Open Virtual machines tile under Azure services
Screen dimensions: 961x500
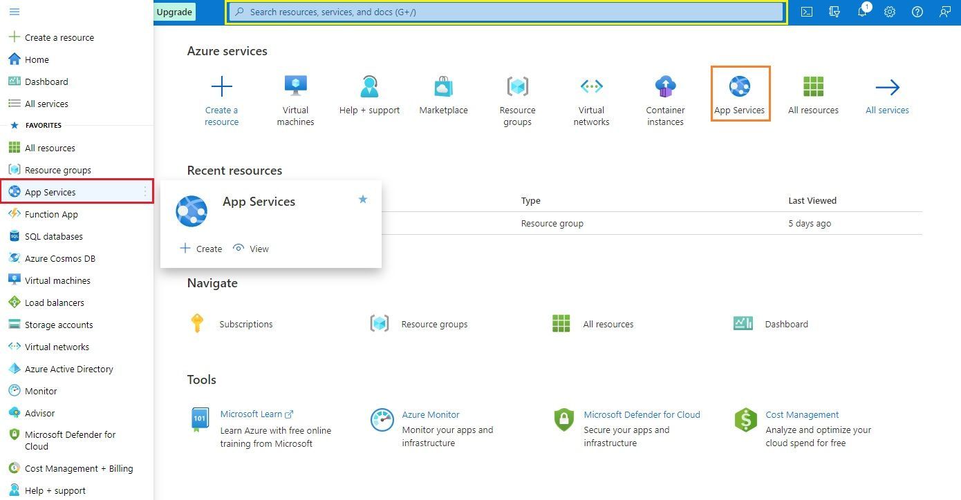296,101
